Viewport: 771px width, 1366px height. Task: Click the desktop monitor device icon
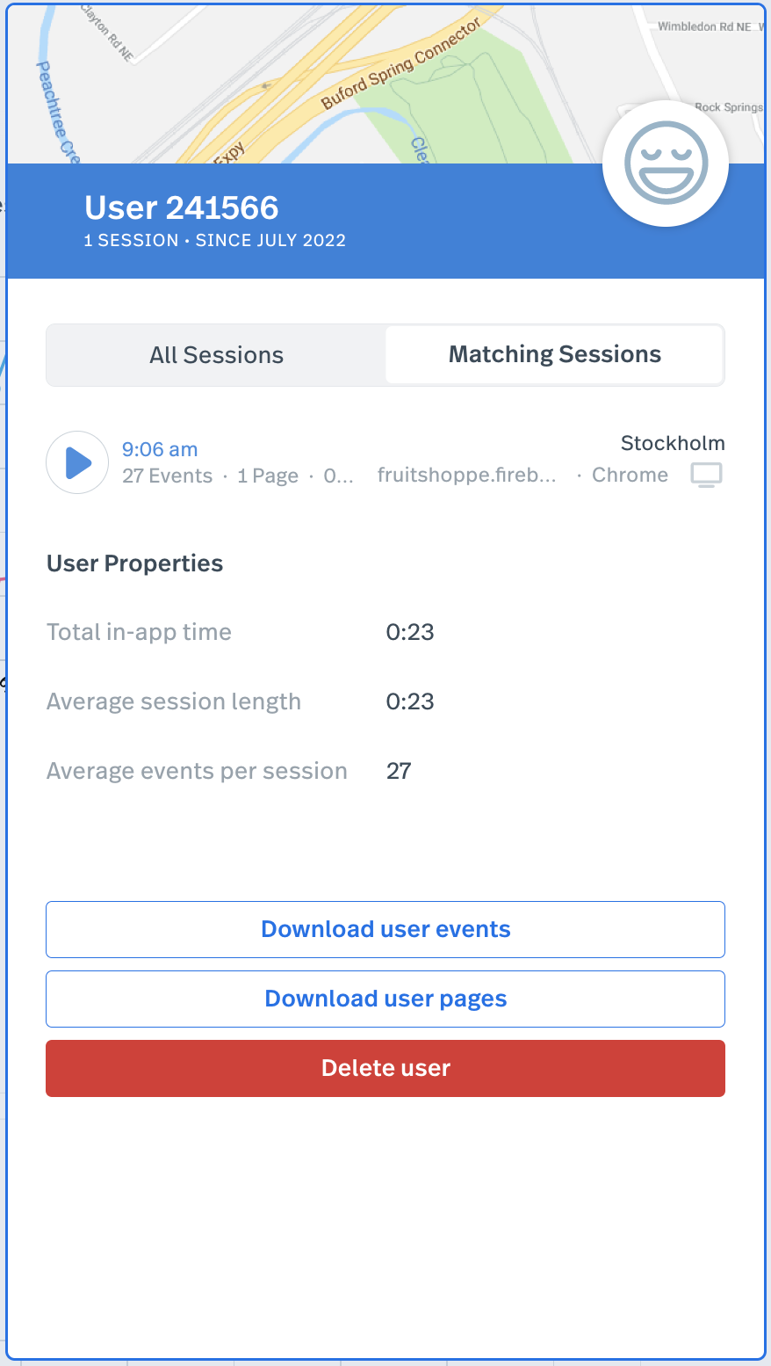(x=706, y=476)
